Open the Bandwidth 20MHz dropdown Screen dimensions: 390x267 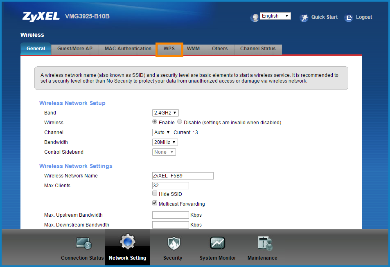pyautogui.click(x=165, y=142)
